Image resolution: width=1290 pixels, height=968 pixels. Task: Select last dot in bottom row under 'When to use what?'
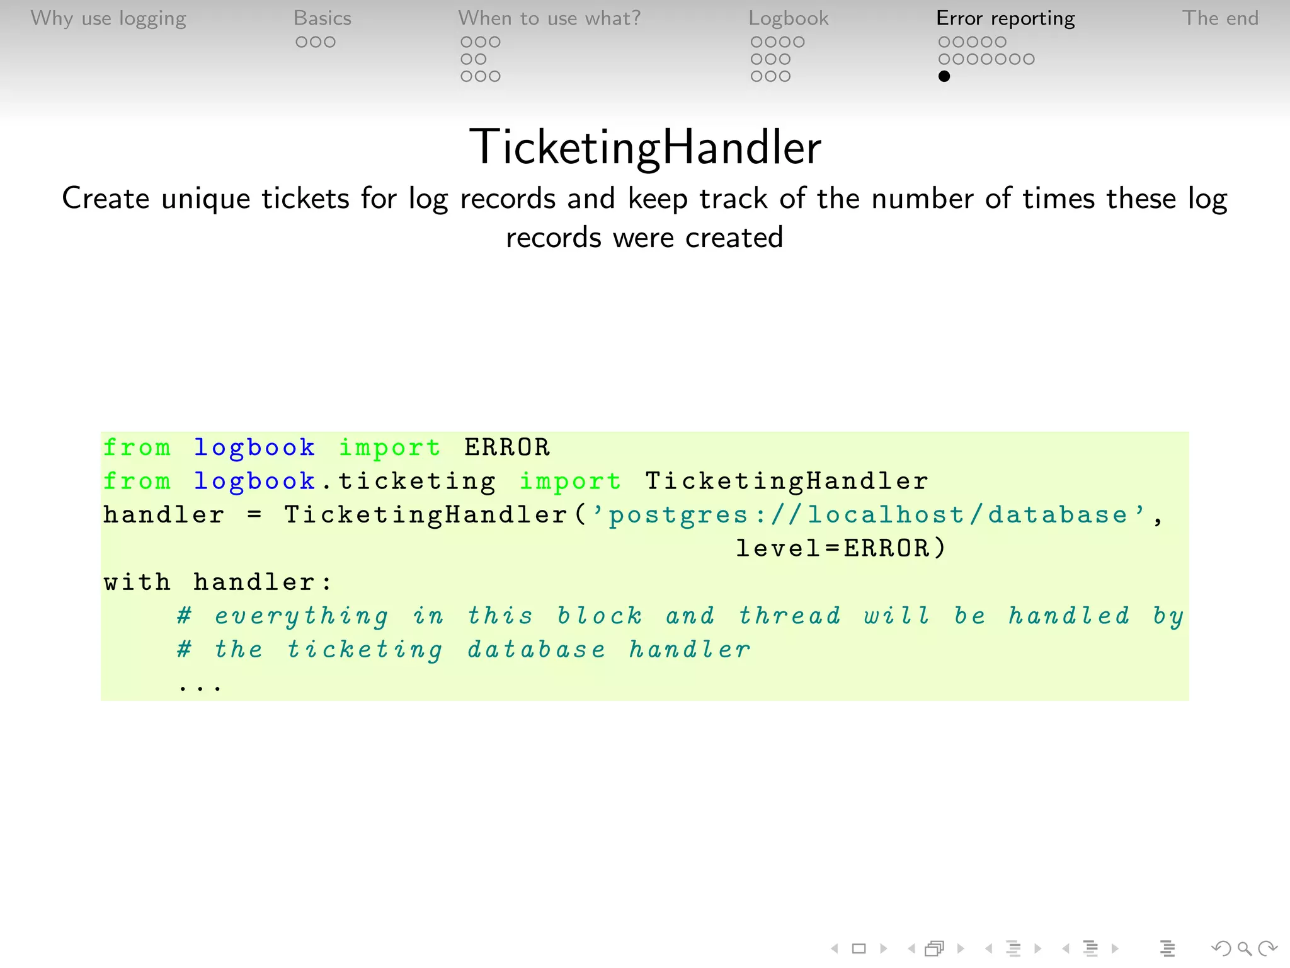pyautogui.click(x=494, y=76)
